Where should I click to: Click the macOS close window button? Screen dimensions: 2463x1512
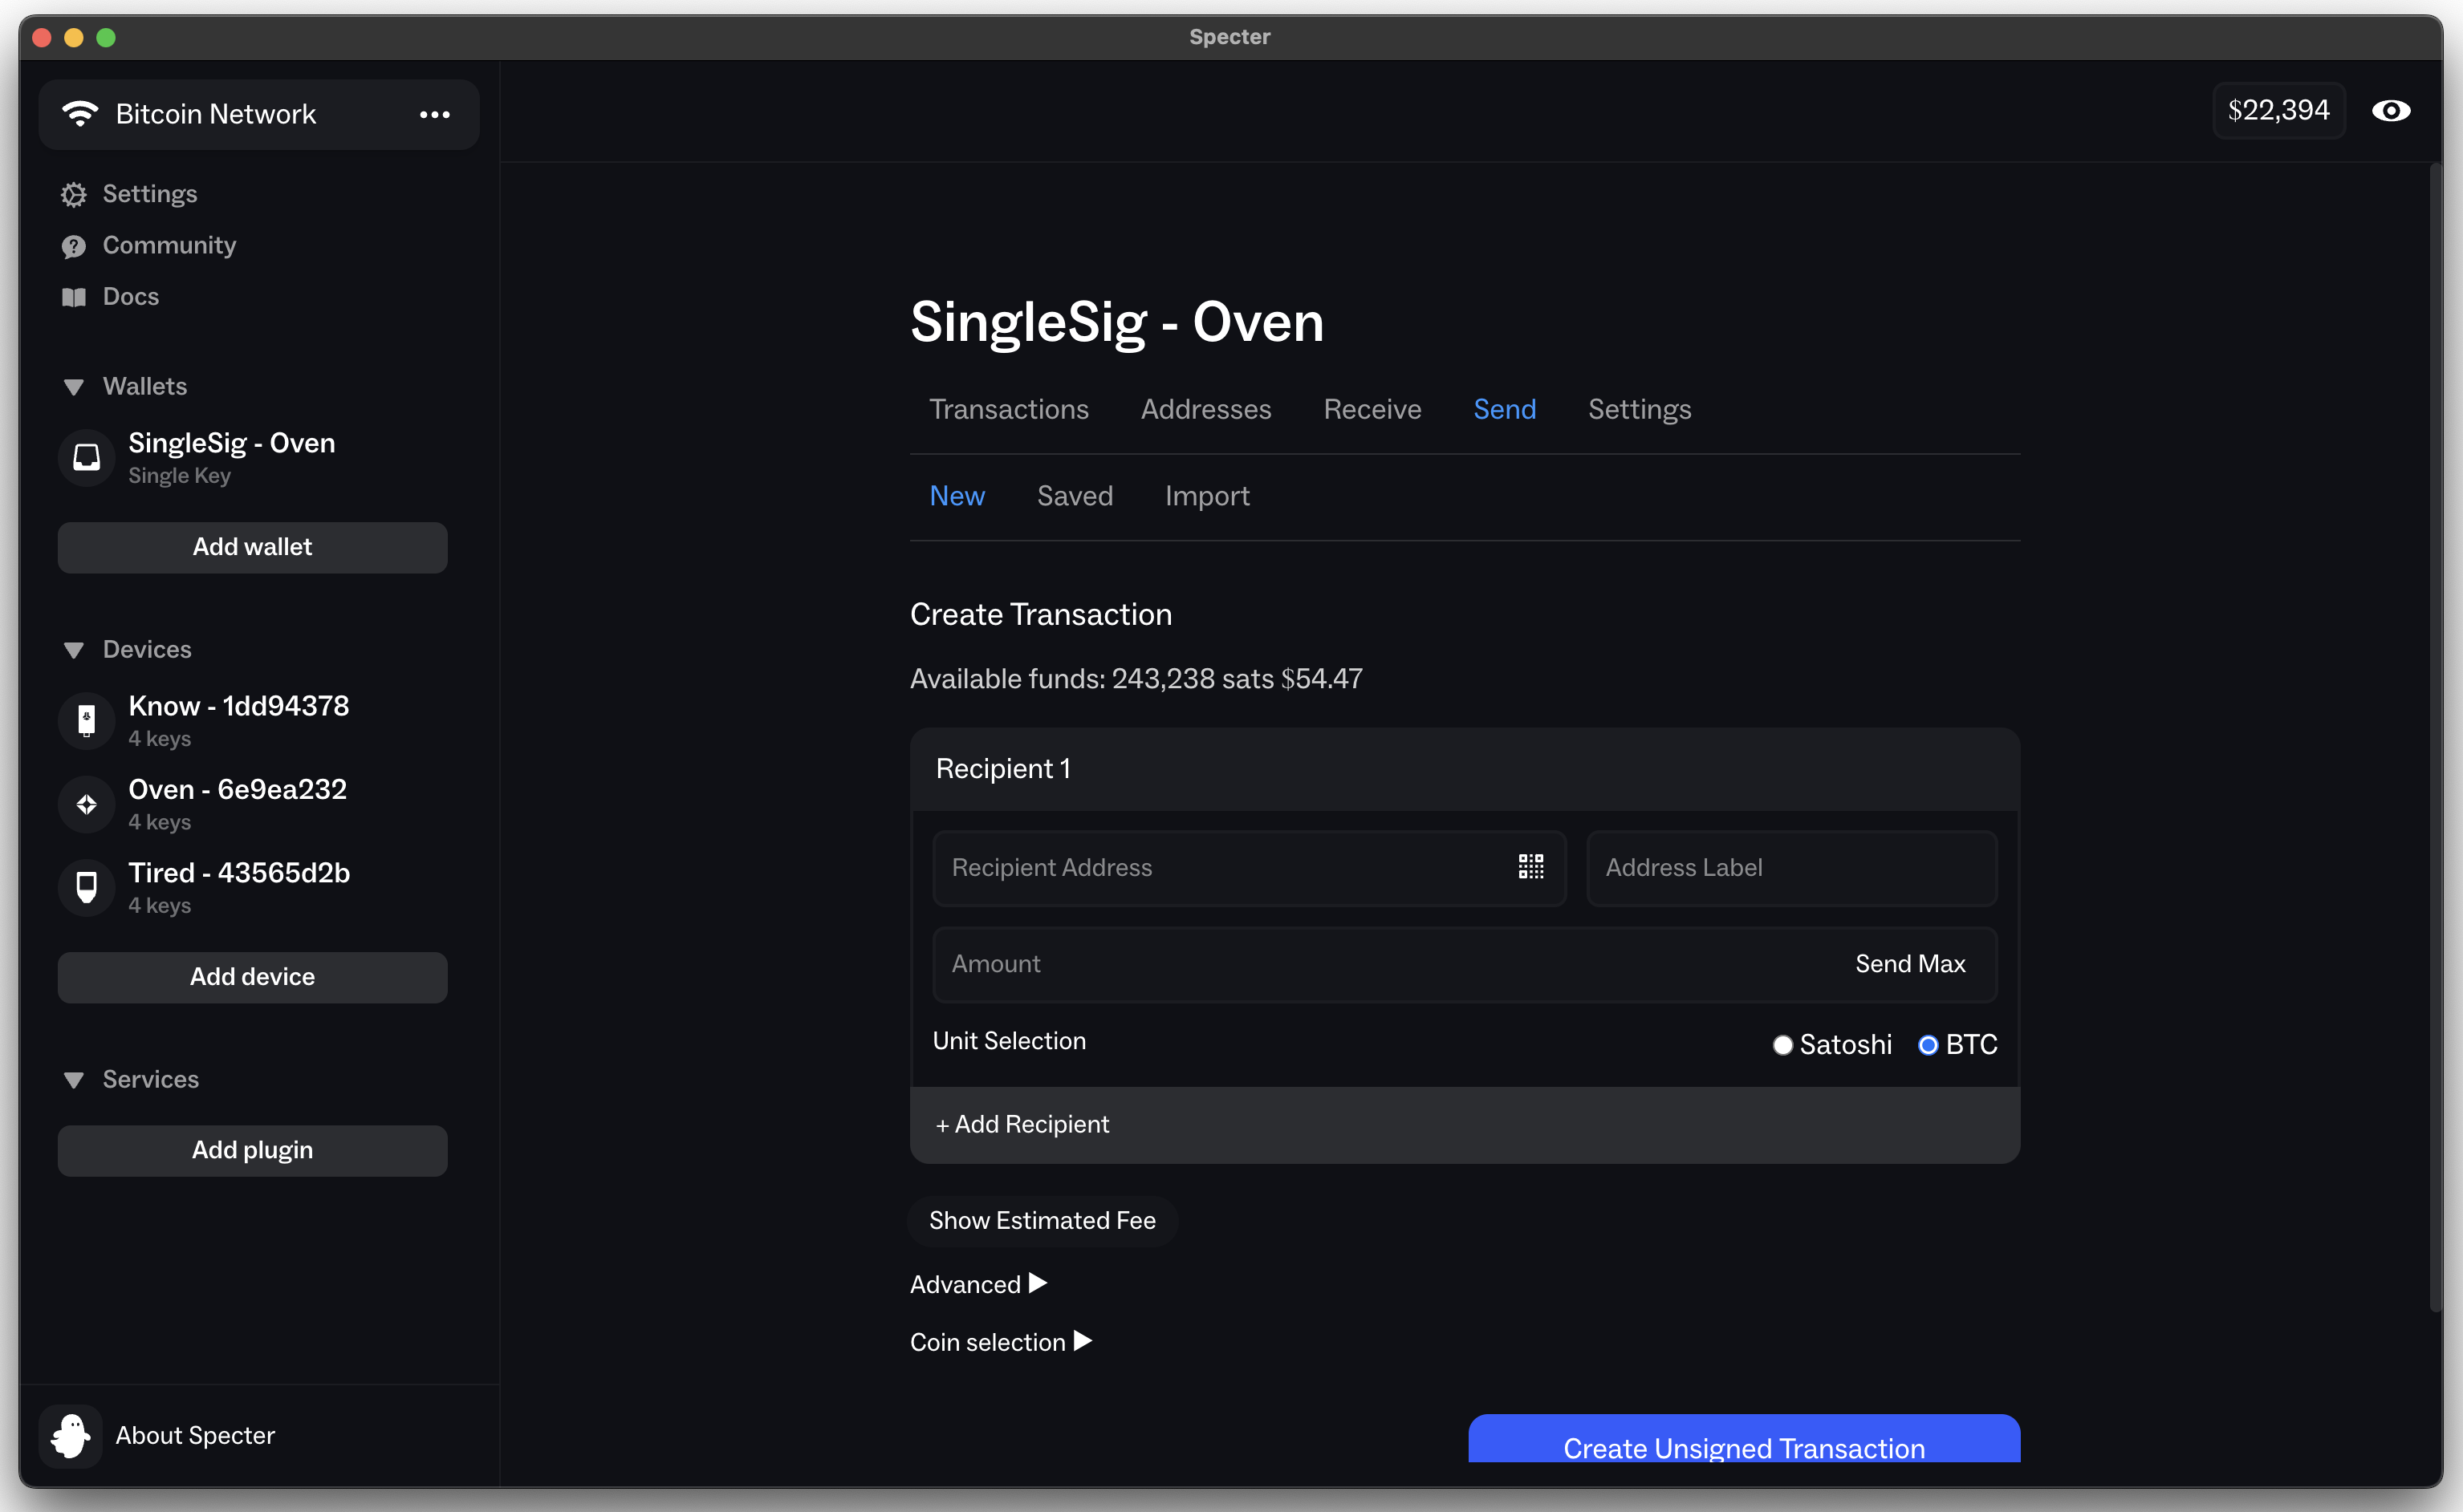tap(42, 38)
